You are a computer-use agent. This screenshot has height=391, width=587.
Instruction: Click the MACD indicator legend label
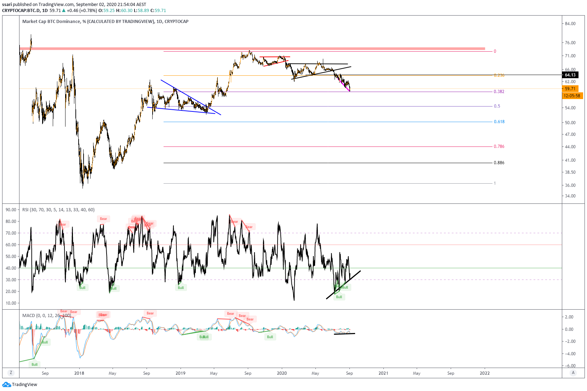[x=47, y=316]
